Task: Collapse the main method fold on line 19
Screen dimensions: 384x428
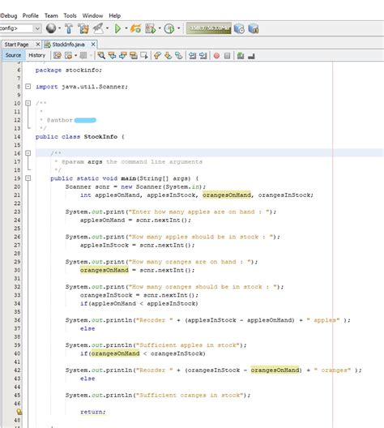Action: [x=28, y=178]
